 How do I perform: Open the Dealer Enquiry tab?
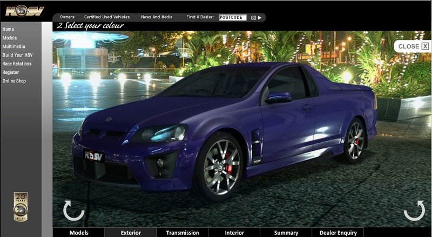tap(338, 233)
